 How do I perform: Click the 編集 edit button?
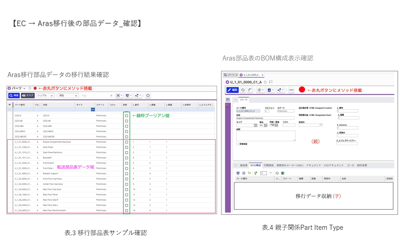pos(232,90)
